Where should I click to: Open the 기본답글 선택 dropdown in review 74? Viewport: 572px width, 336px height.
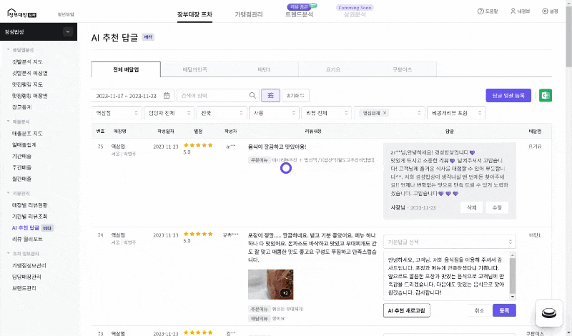tap(450, 242)
